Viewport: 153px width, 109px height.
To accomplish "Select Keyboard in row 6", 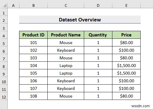I will pyautogui.click(x=66, y=50).
